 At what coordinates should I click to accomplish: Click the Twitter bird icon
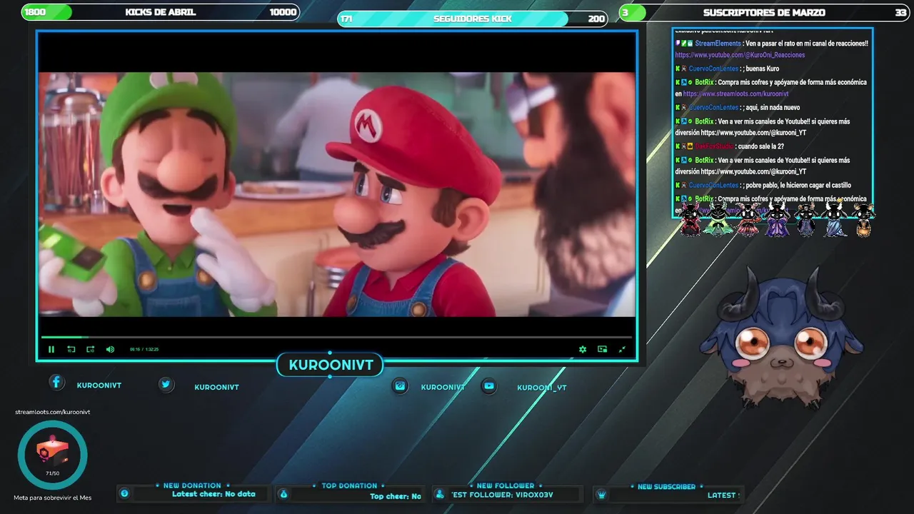[166, 385]
